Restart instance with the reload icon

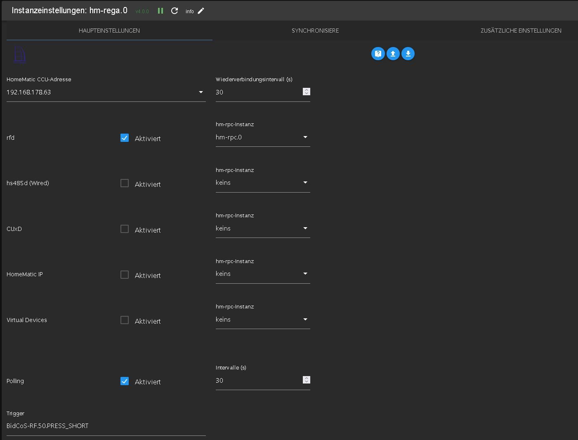175,11
